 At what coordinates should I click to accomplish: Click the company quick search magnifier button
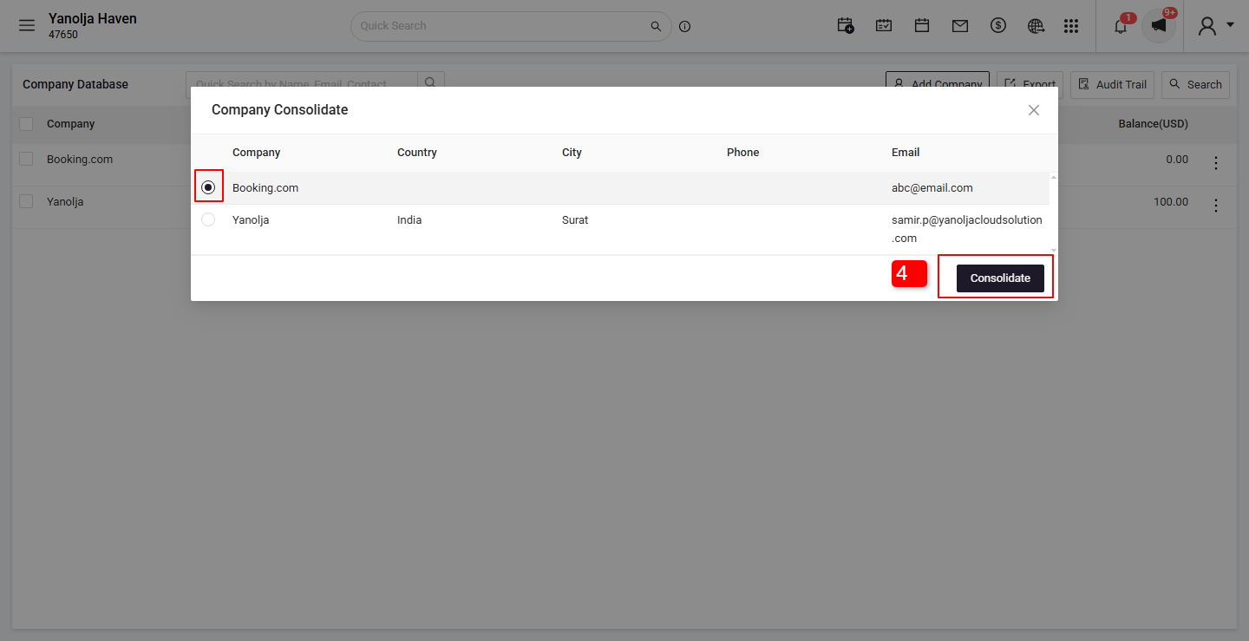[x=431, y=83]
